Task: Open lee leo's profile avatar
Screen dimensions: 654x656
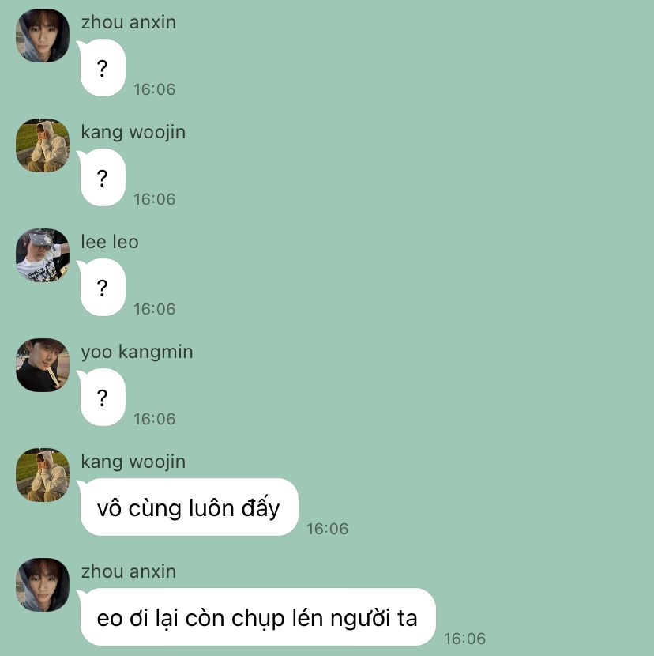Action: tap(43, 255)
